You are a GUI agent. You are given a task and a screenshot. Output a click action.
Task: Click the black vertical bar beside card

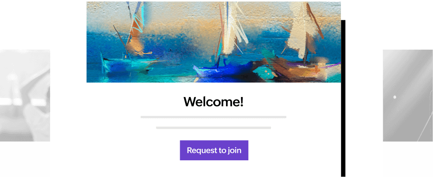tap(343, 98)
